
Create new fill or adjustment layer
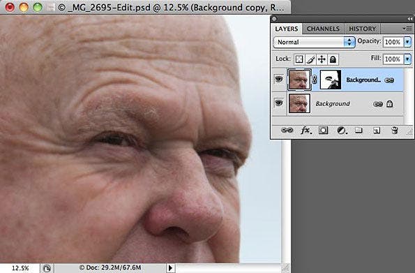(342, 131)
